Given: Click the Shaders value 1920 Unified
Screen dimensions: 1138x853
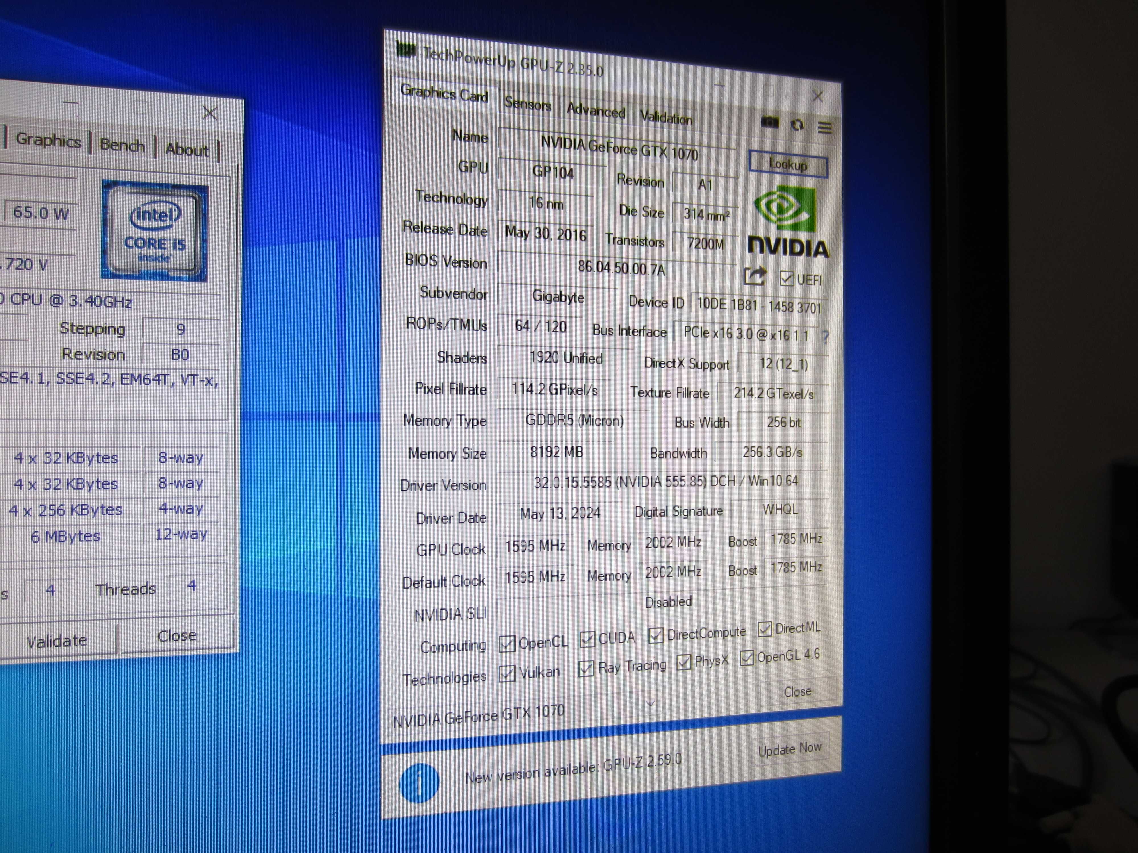Looking at the screenshot, I should coord(565,358).
